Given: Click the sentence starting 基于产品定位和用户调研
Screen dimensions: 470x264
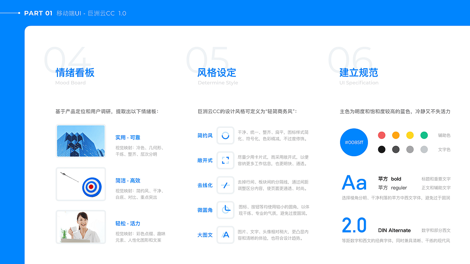Looking at the screenshot, I should (x=107, y=111).
